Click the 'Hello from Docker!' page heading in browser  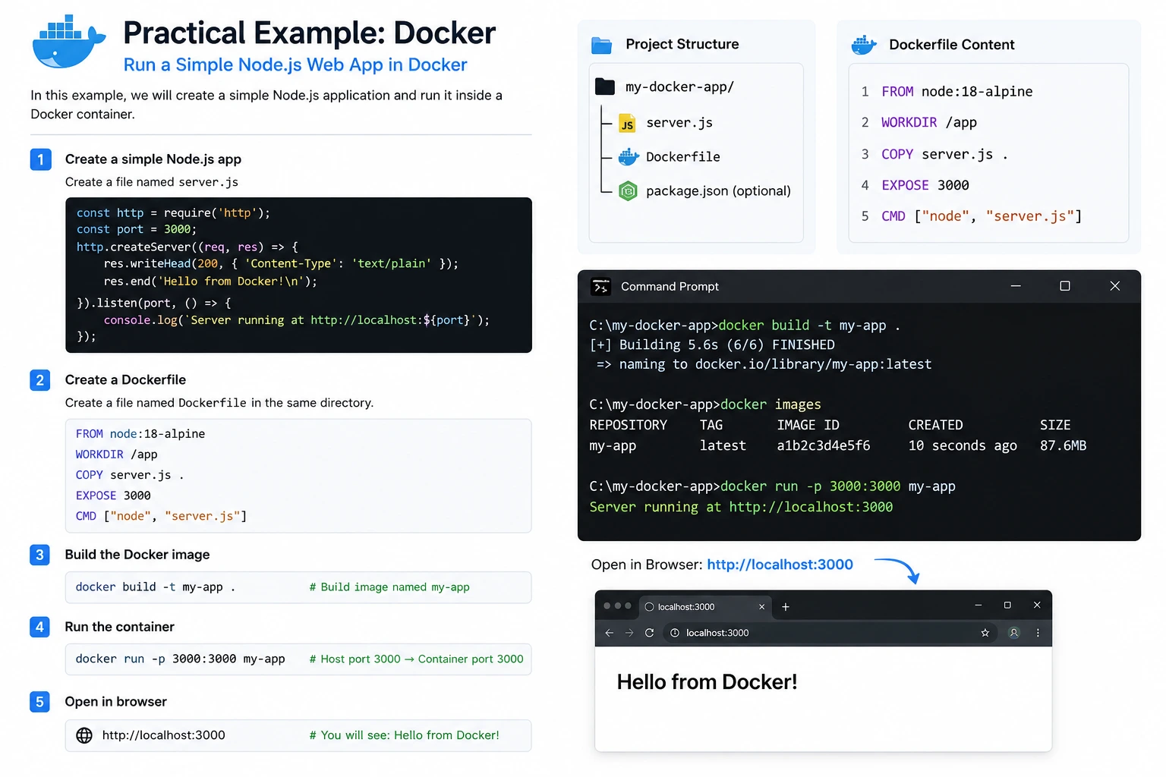pos(707,682)
